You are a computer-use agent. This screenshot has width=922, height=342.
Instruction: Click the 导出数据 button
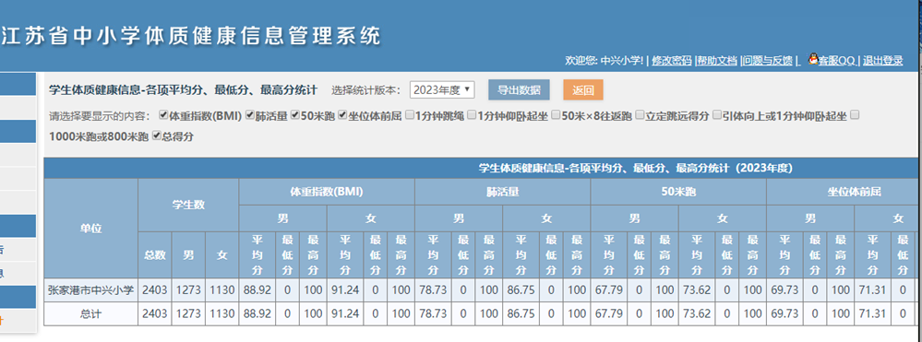519,90
